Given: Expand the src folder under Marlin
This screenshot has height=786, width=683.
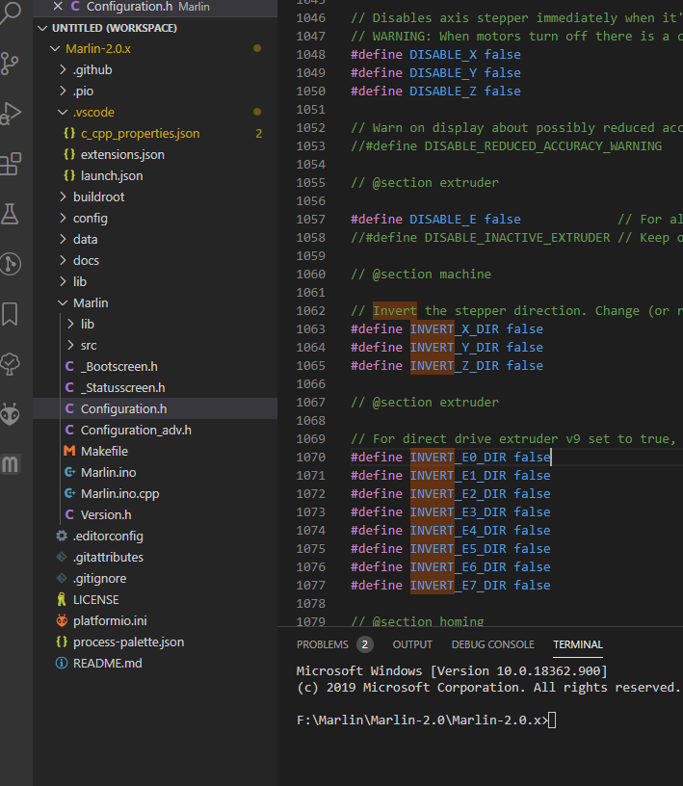Looking at the screenshot, I should point(70,345).
